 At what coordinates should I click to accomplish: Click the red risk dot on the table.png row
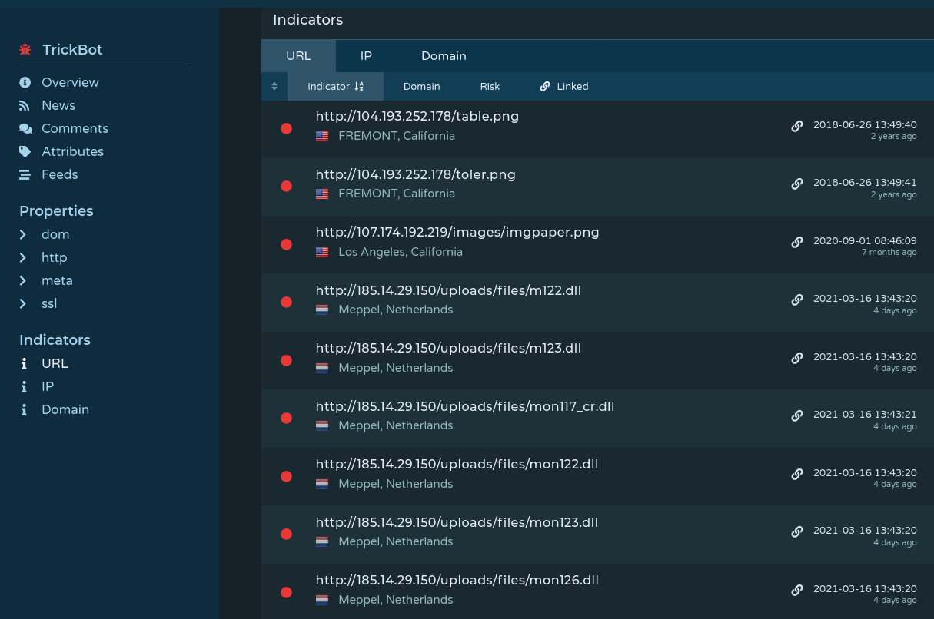287,128
